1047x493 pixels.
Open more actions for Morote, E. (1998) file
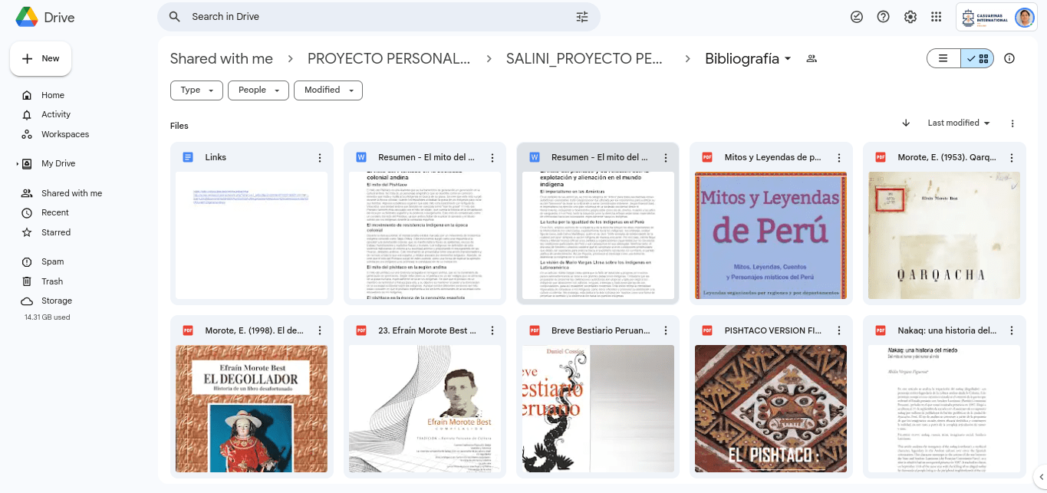pos(319,331)
